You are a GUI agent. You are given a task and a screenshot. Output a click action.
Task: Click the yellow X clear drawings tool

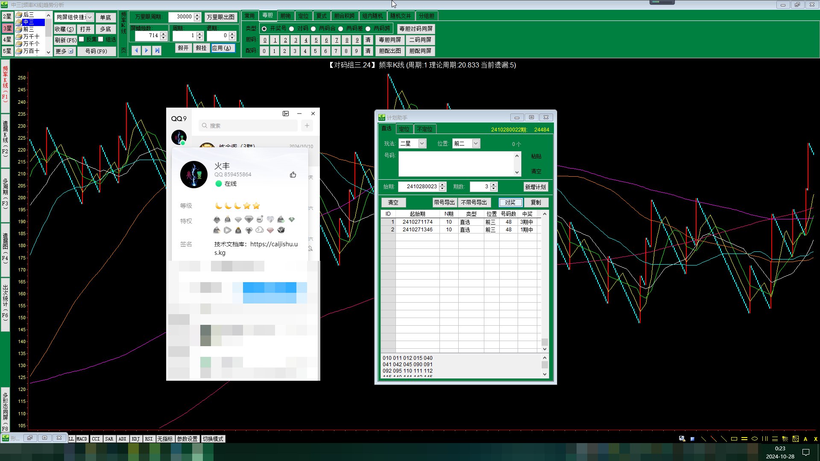click(x=815, y=439)
